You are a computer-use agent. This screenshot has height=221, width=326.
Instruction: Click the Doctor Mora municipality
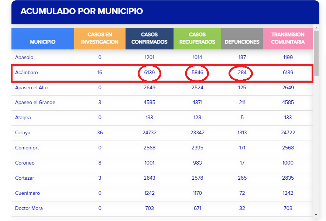pos(29,208)
